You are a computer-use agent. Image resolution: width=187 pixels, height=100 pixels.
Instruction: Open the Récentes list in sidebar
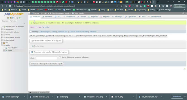pos(5,21)
